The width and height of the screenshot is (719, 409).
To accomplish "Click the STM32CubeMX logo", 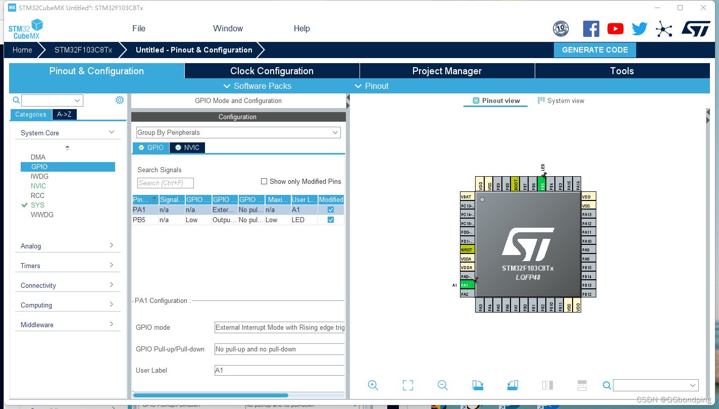I will point(25,29).
